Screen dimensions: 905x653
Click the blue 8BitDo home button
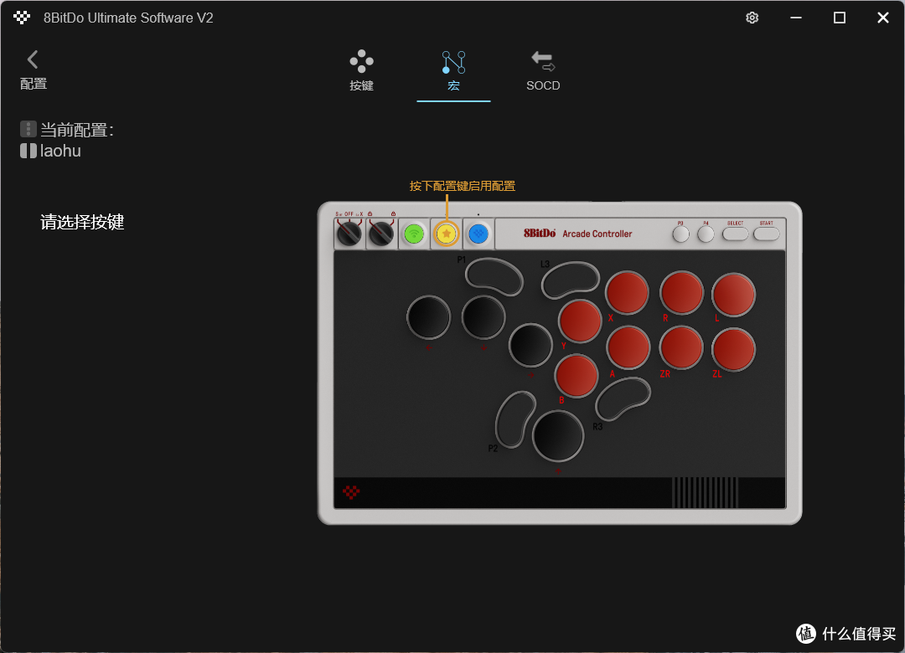[x=478, y=234]
